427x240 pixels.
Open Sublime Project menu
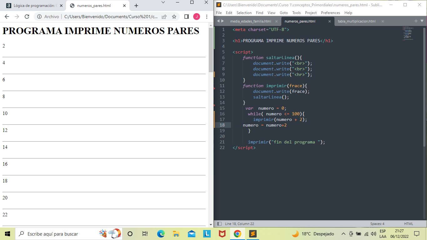point(311,13)
